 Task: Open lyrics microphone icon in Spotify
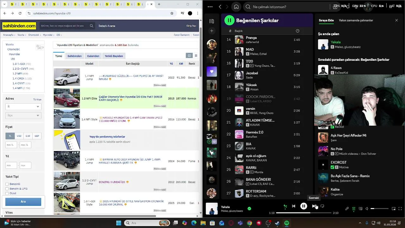(347, 209)
